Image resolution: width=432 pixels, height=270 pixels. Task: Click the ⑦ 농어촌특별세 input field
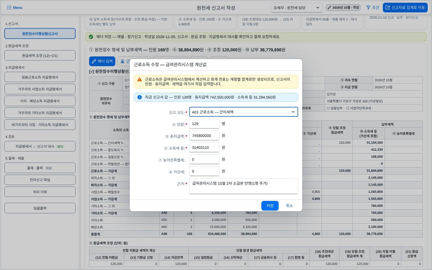[x=204, y=159]
